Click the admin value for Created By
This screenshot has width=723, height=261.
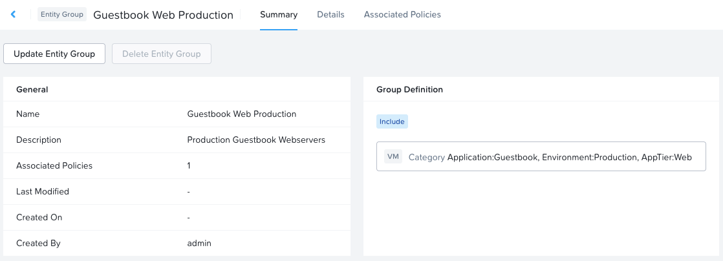[199, 243]
